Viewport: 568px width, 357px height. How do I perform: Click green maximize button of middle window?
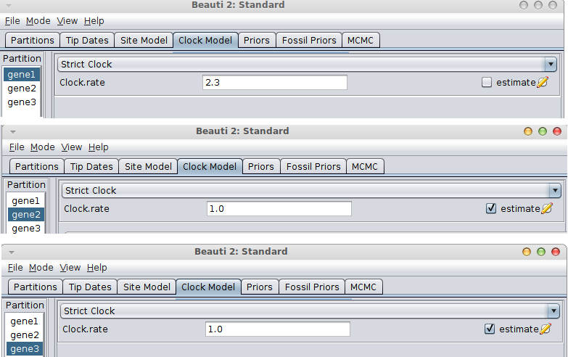pyautogui.click(x=543, y=131)
